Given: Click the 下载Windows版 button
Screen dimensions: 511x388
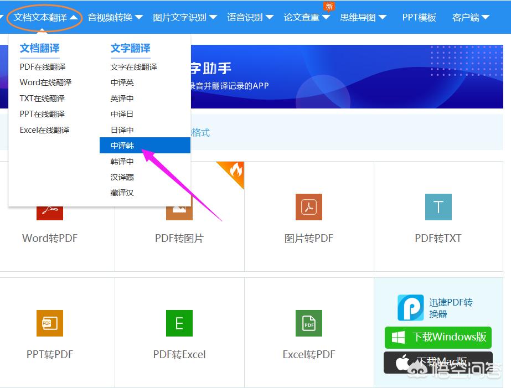Looking at the screenshot, I should (x=438, y=338).
